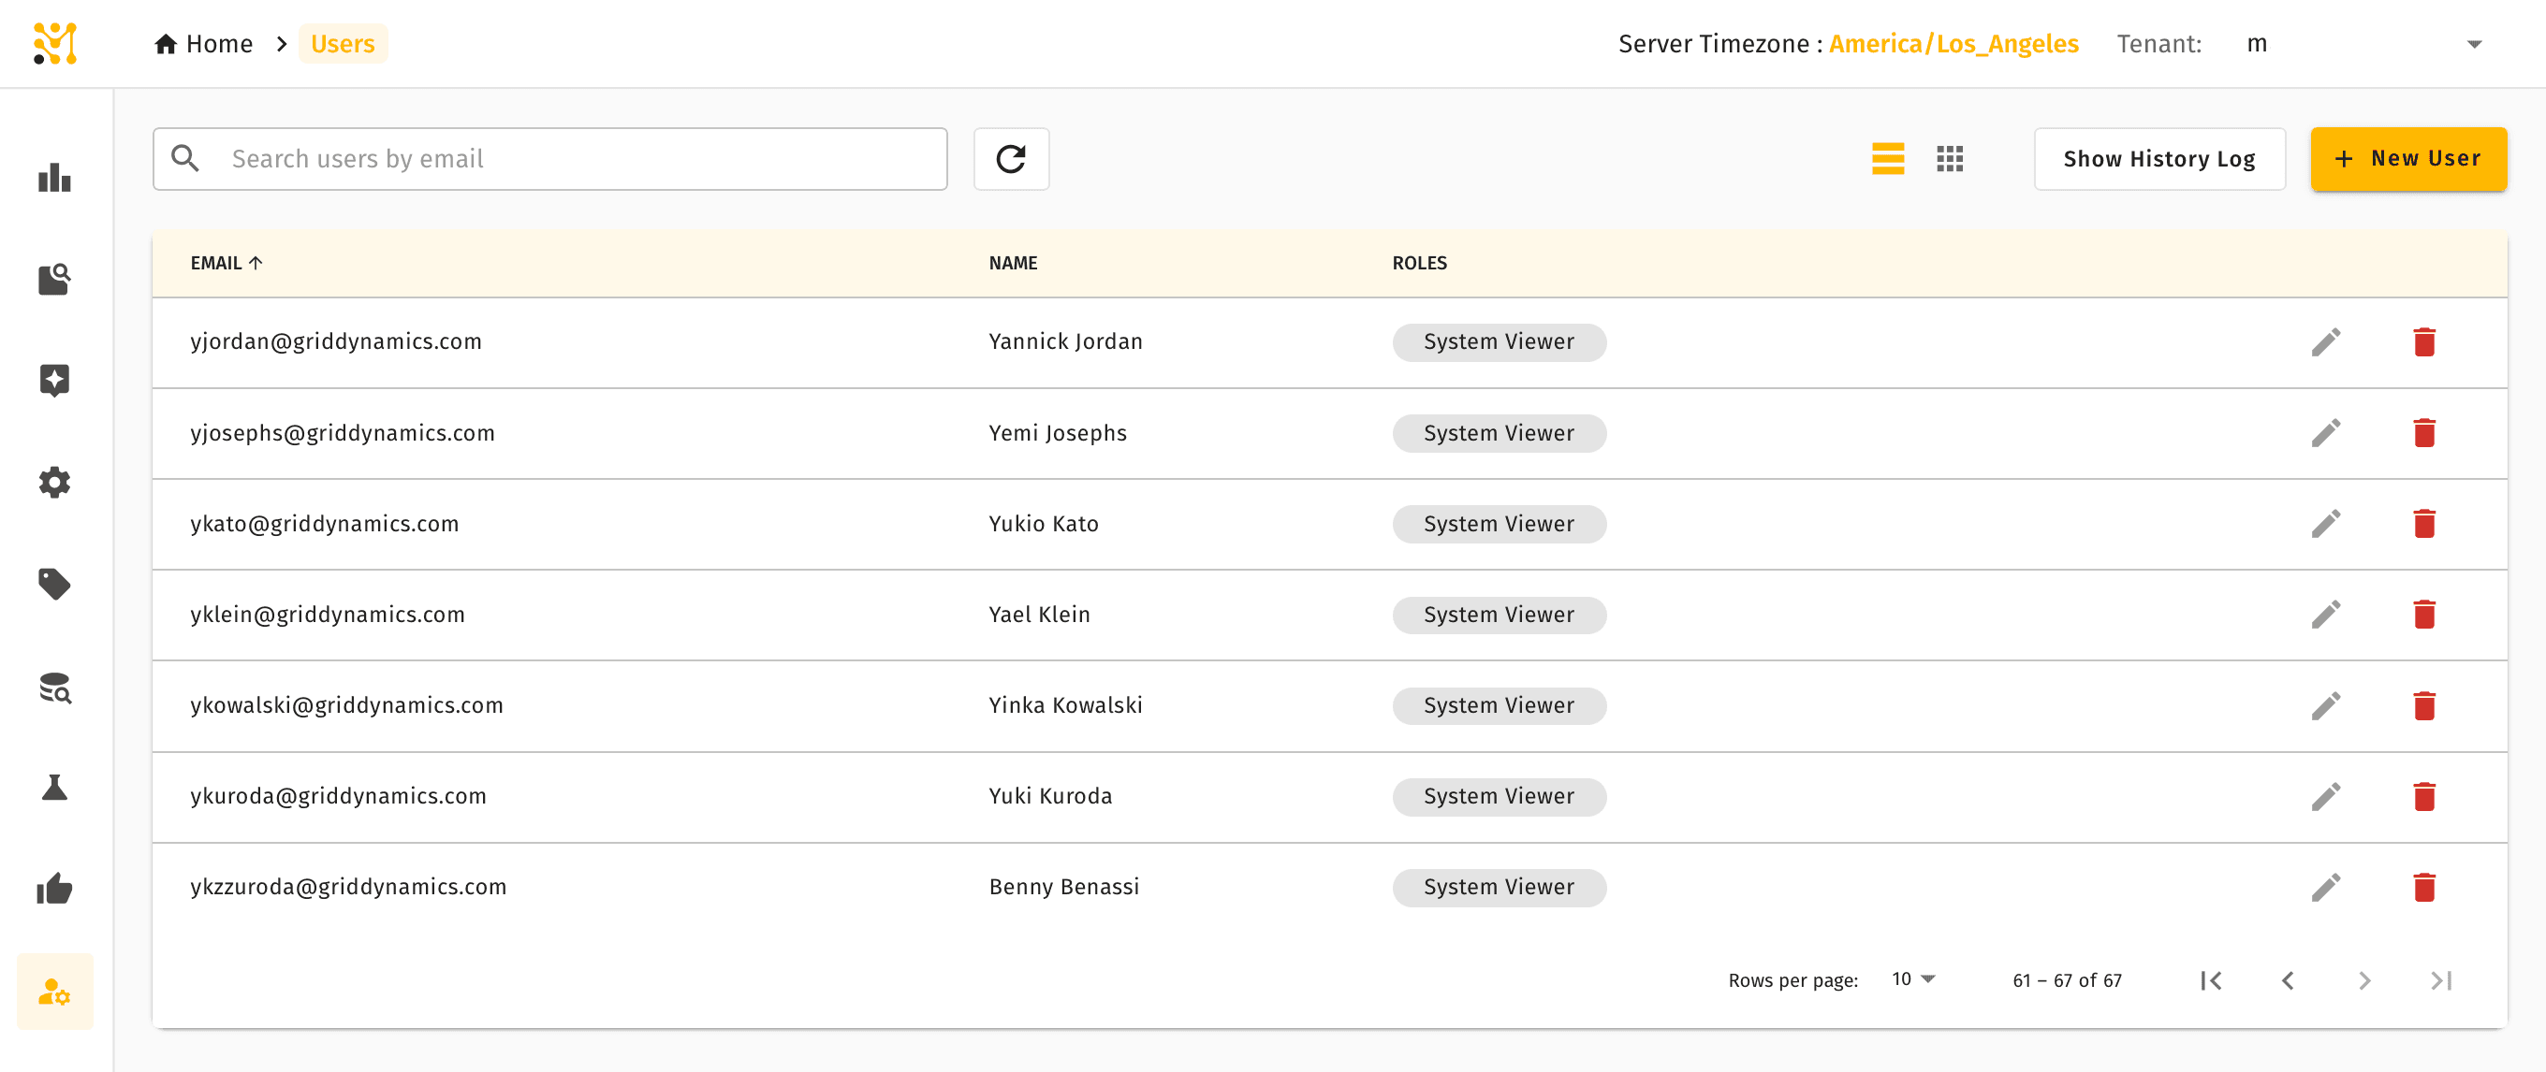Click the 61 – 67 of 67 text
Image resolution: width=2546 pixels, height=1072 pixels.
pyautogui.click(x=2068, y=980)
